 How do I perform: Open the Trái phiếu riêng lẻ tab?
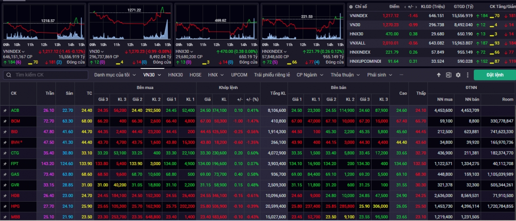pos(272,75)
